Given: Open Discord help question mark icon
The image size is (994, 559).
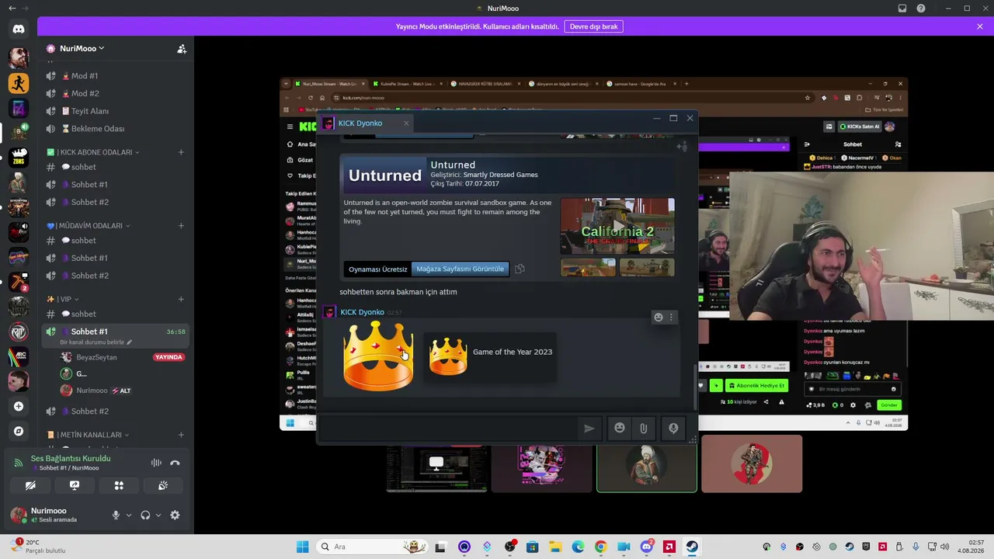Looking at the screenshot, I should tap(921, 9).
